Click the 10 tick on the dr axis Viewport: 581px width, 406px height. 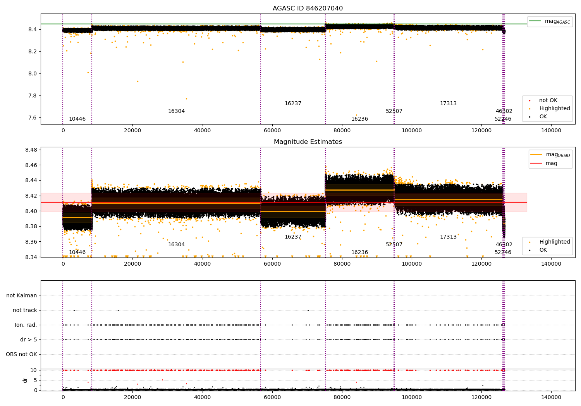[34, 370]
